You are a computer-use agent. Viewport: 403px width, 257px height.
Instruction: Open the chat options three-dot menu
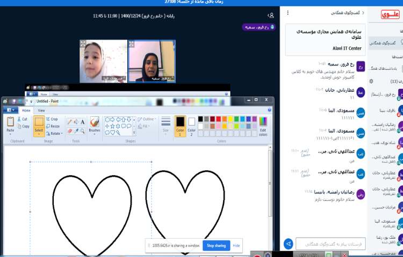tap(288, 12)
